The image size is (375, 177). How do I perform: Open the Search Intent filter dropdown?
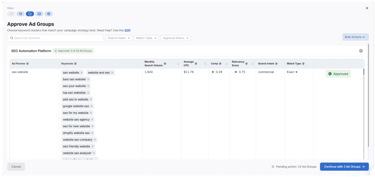119,38
